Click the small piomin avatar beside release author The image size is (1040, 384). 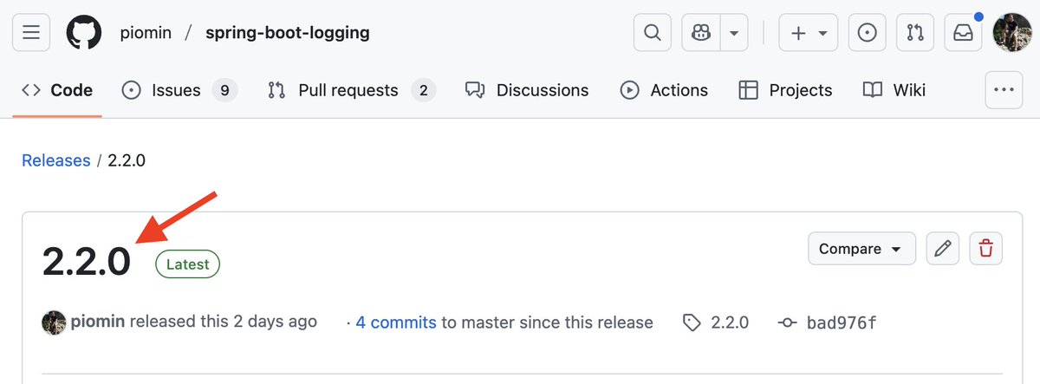pos(54,322)
